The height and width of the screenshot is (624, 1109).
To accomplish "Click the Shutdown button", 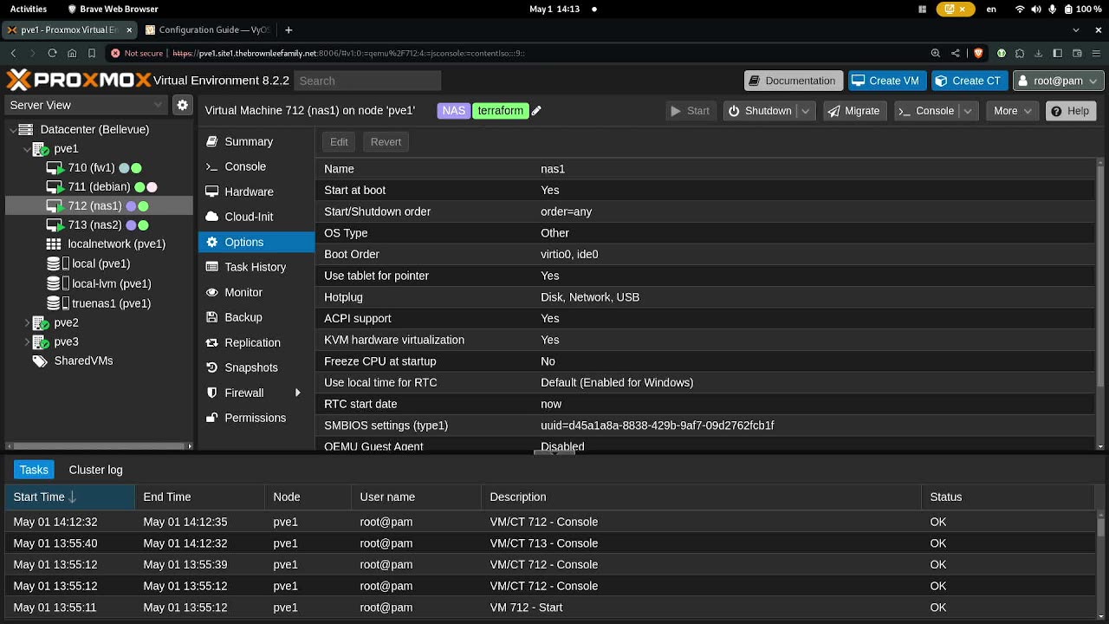I will pyautogui.click(x=760, y=111).
